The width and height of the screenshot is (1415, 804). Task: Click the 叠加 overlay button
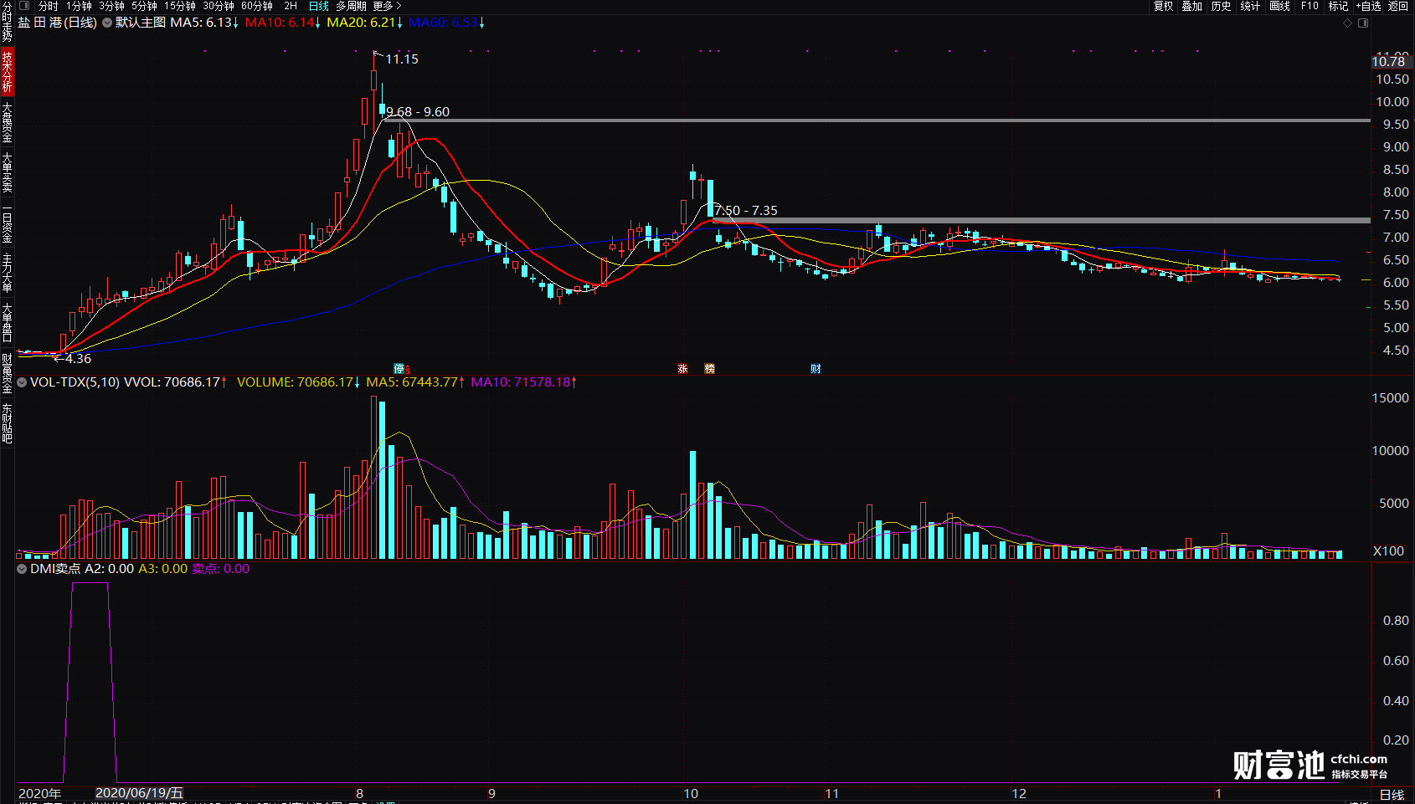(x=1192, y=6)
